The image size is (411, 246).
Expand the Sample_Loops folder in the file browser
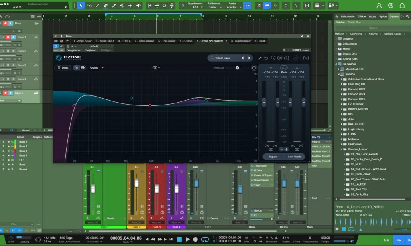[x=342, y=149]
